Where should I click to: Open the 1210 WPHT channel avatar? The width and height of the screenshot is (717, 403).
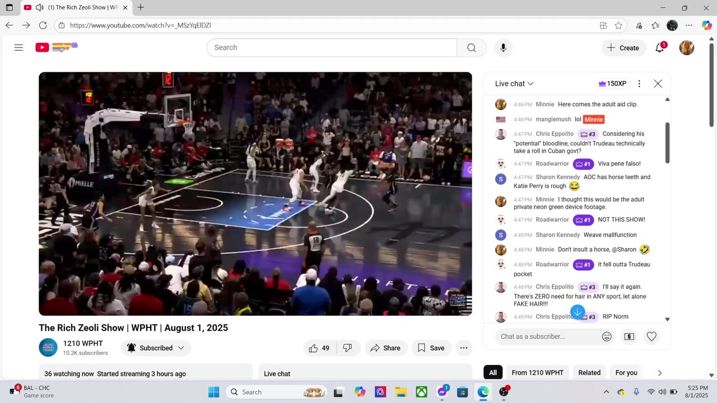(48, 348)
